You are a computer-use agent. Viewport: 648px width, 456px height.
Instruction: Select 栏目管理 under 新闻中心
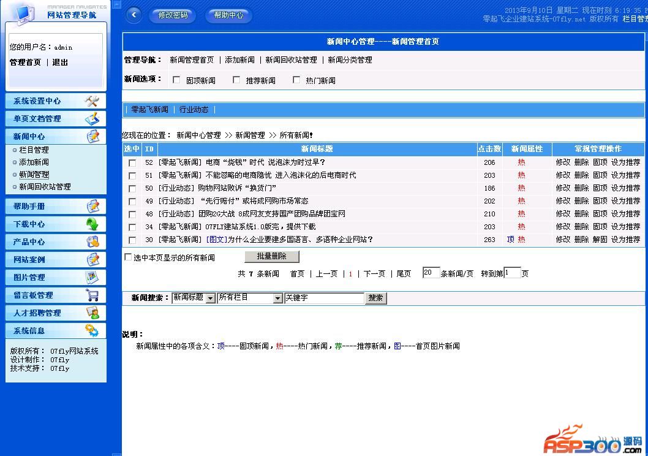pos(34,150)
